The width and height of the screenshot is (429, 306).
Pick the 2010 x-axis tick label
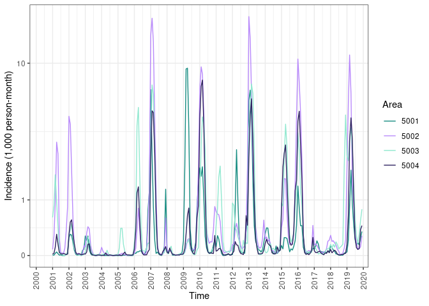pos(200,279)
